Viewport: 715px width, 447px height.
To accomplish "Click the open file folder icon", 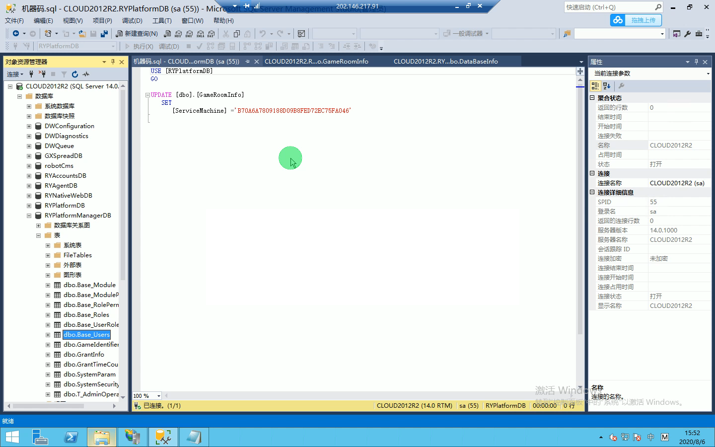I will click(82, 34).
